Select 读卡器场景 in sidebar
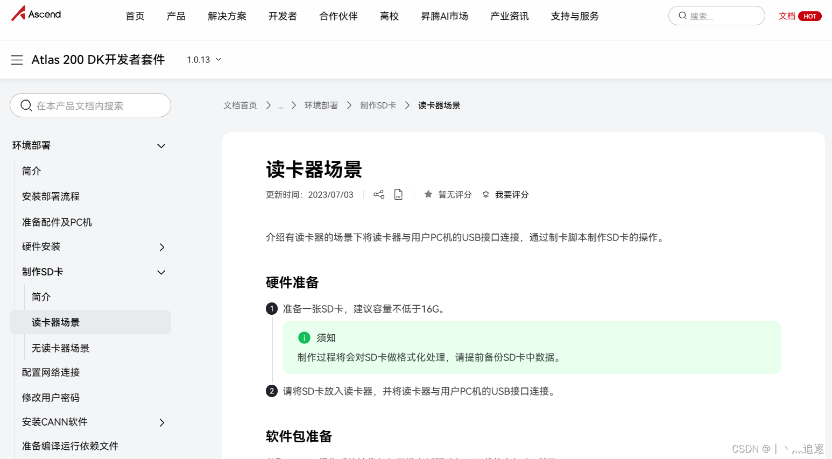Image resolution: width=832 pixels, height=459 pixels. point(90,322)
